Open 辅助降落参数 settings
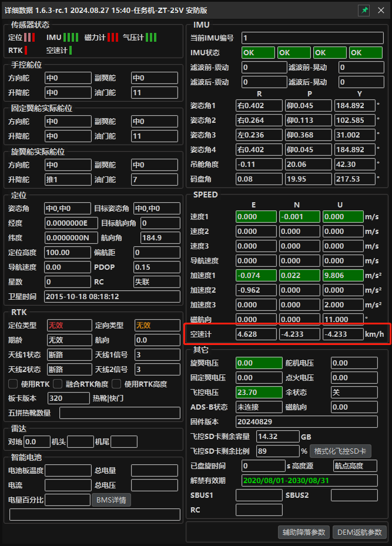Image resolution: width=392 pixels, height=546 pixels. (304, 532)
